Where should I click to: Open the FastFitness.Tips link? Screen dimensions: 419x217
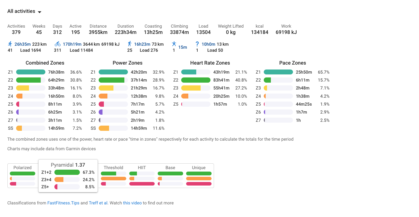click(63, 203)
